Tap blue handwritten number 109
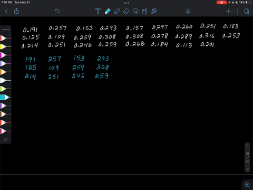This screenshot has height=190, width=253. [x=54, y=68]
